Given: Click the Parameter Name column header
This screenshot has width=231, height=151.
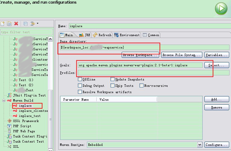Looking at the screenshot, I should click(x=79, y=99).
